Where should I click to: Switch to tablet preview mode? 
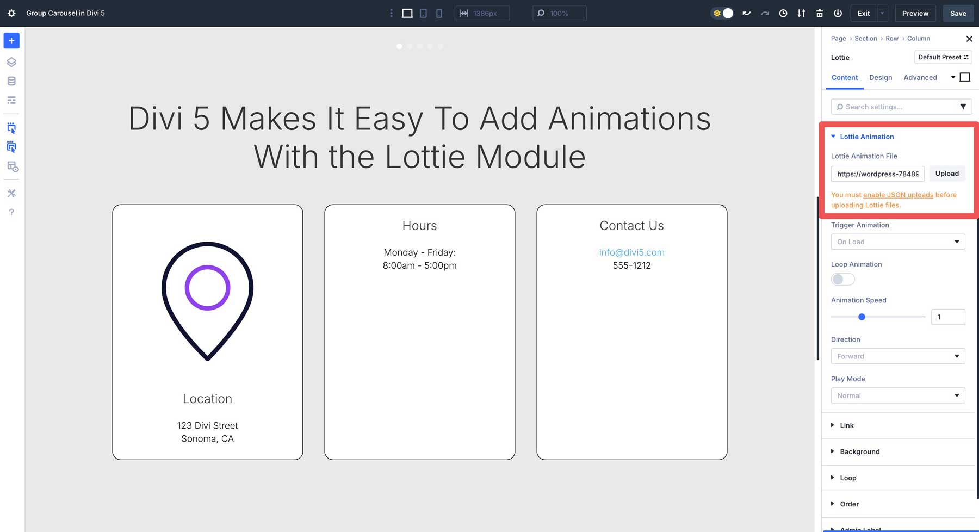pos(423,13)
